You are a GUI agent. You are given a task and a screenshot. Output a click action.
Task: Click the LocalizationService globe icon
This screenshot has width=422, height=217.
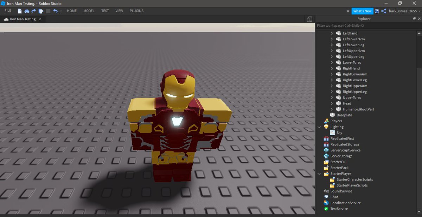(x=326, y=203)
